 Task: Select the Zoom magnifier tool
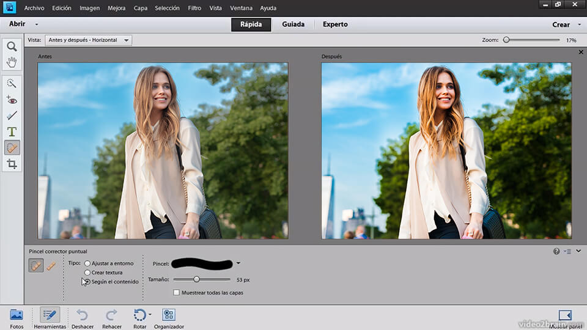(x=12, y=46)
